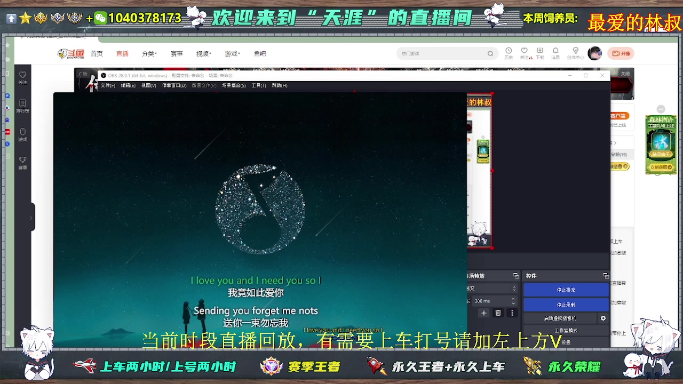The image size is (683, 384).
Task: Open the OBS 停靠窗口(D) menu
Action: pyautogui.click(x=174, y=85)
